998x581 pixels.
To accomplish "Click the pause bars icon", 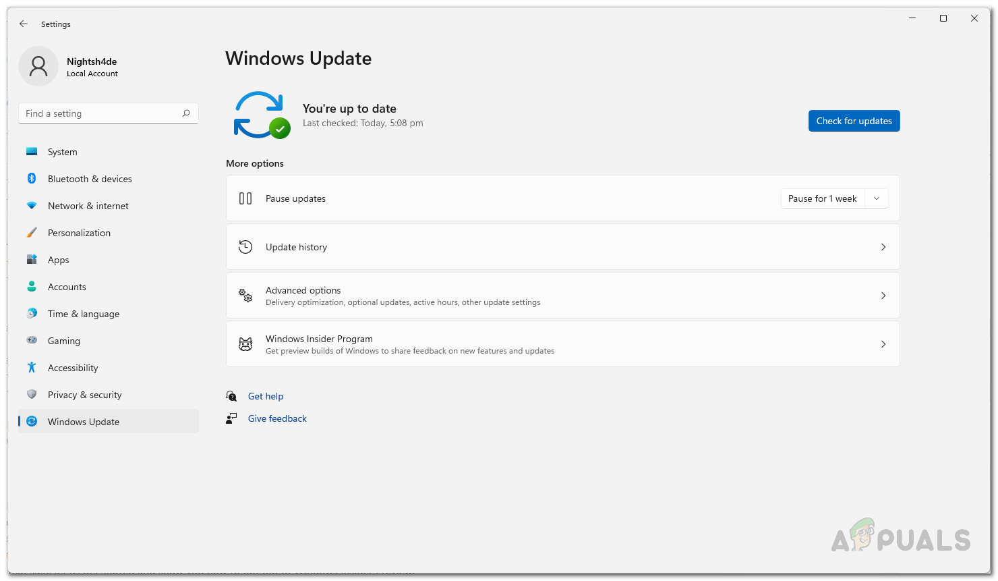I will 245,198.
